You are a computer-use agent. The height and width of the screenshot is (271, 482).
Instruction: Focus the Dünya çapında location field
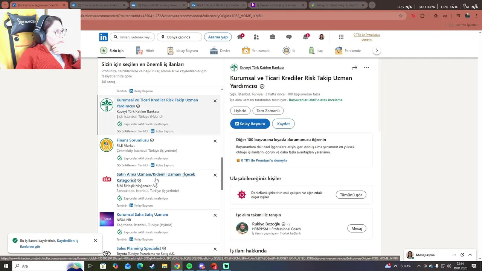(x=179, y=37)
